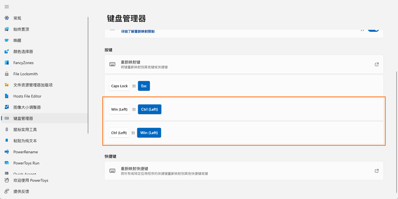Image resolution: width=398 pixels, height=199 pixels.
Task: Open external link icon for 重新映射键
Action: tap(376, 64)
